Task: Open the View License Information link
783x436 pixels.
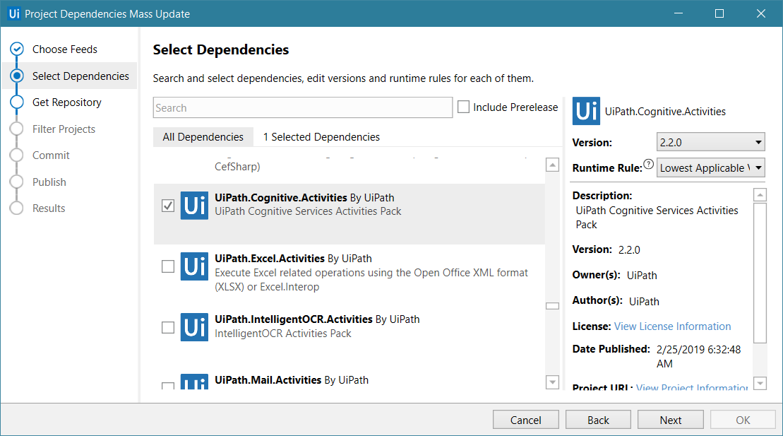Action: click(x=672, y=326)
